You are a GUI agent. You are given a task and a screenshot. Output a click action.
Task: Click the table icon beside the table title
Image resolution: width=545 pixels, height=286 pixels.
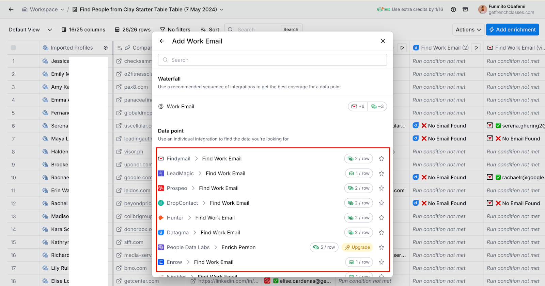75,10
